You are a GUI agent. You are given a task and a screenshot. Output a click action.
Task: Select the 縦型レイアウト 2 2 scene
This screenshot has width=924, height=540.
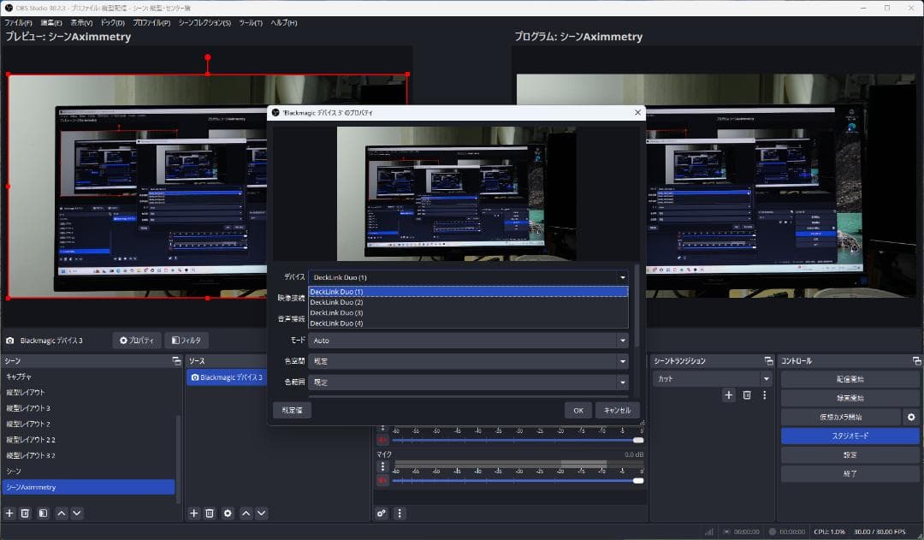click(x=88, y=440)
